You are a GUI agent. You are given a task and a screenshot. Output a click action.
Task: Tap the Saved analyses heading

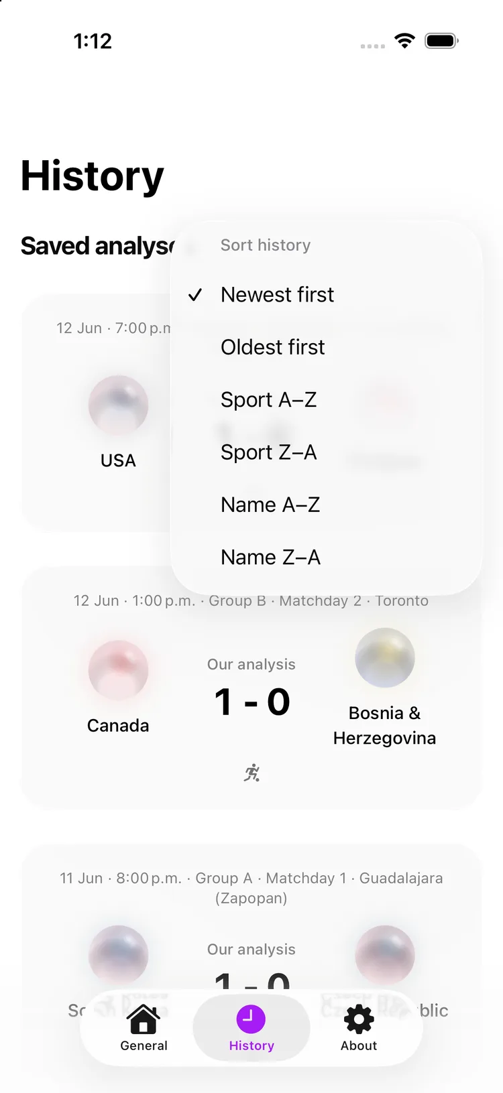click(x=98, y=246)
